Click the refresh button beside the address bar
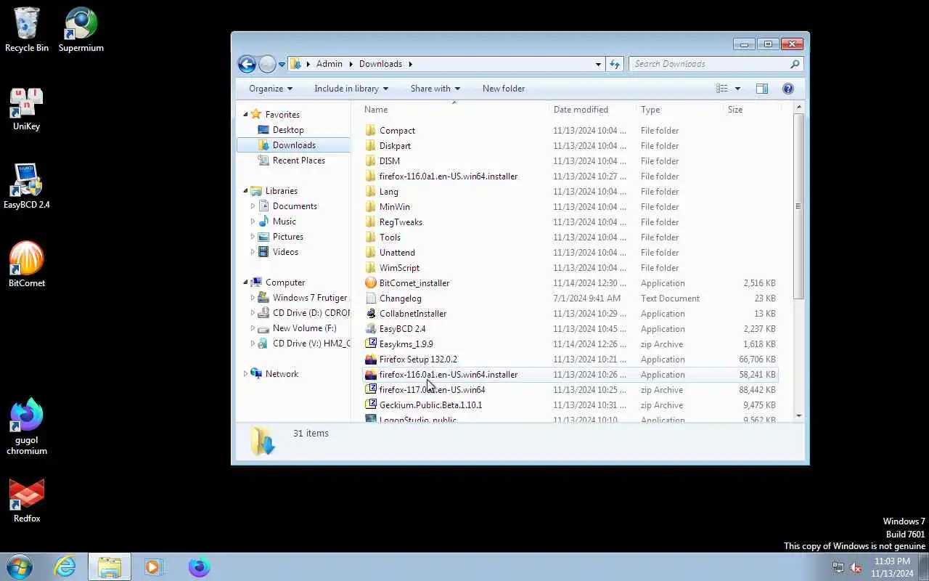The height and width of the screenshot is (581, 929). pos(615,64)
